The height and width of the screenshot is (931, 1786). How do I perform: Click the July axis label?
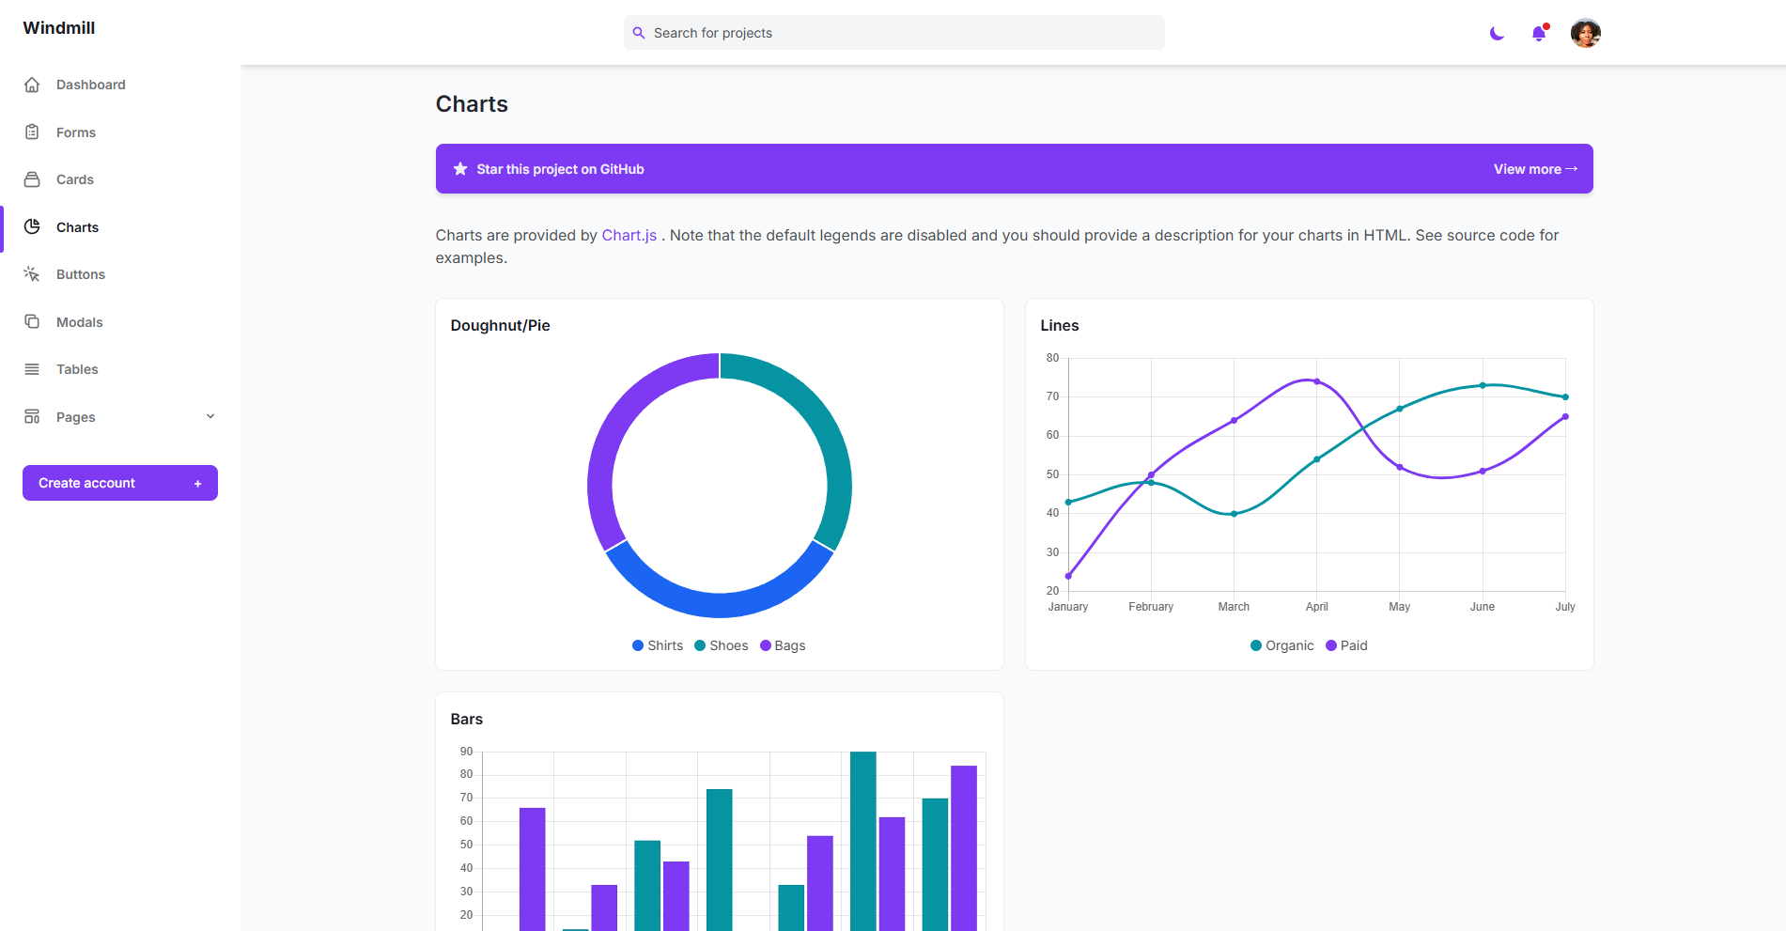click(x=1565, y=607)
